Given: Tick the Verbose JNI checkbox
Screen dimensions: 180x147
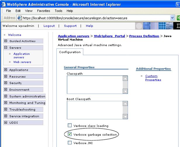Looking at the screenshot, I should coord(70,143).
